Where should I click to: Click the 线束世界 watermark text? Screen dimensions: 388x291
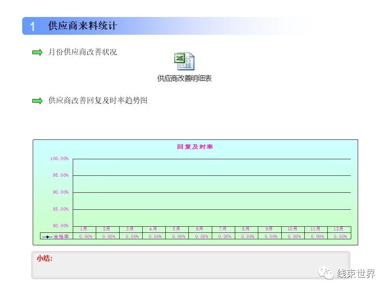[356, 274]
